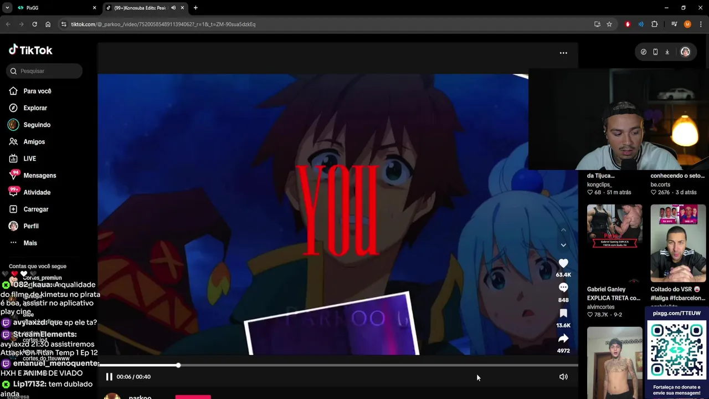Screen dimensions: 709x399
Task: Click the pink follow button beside parkoo
Action: tap(193, 397)
